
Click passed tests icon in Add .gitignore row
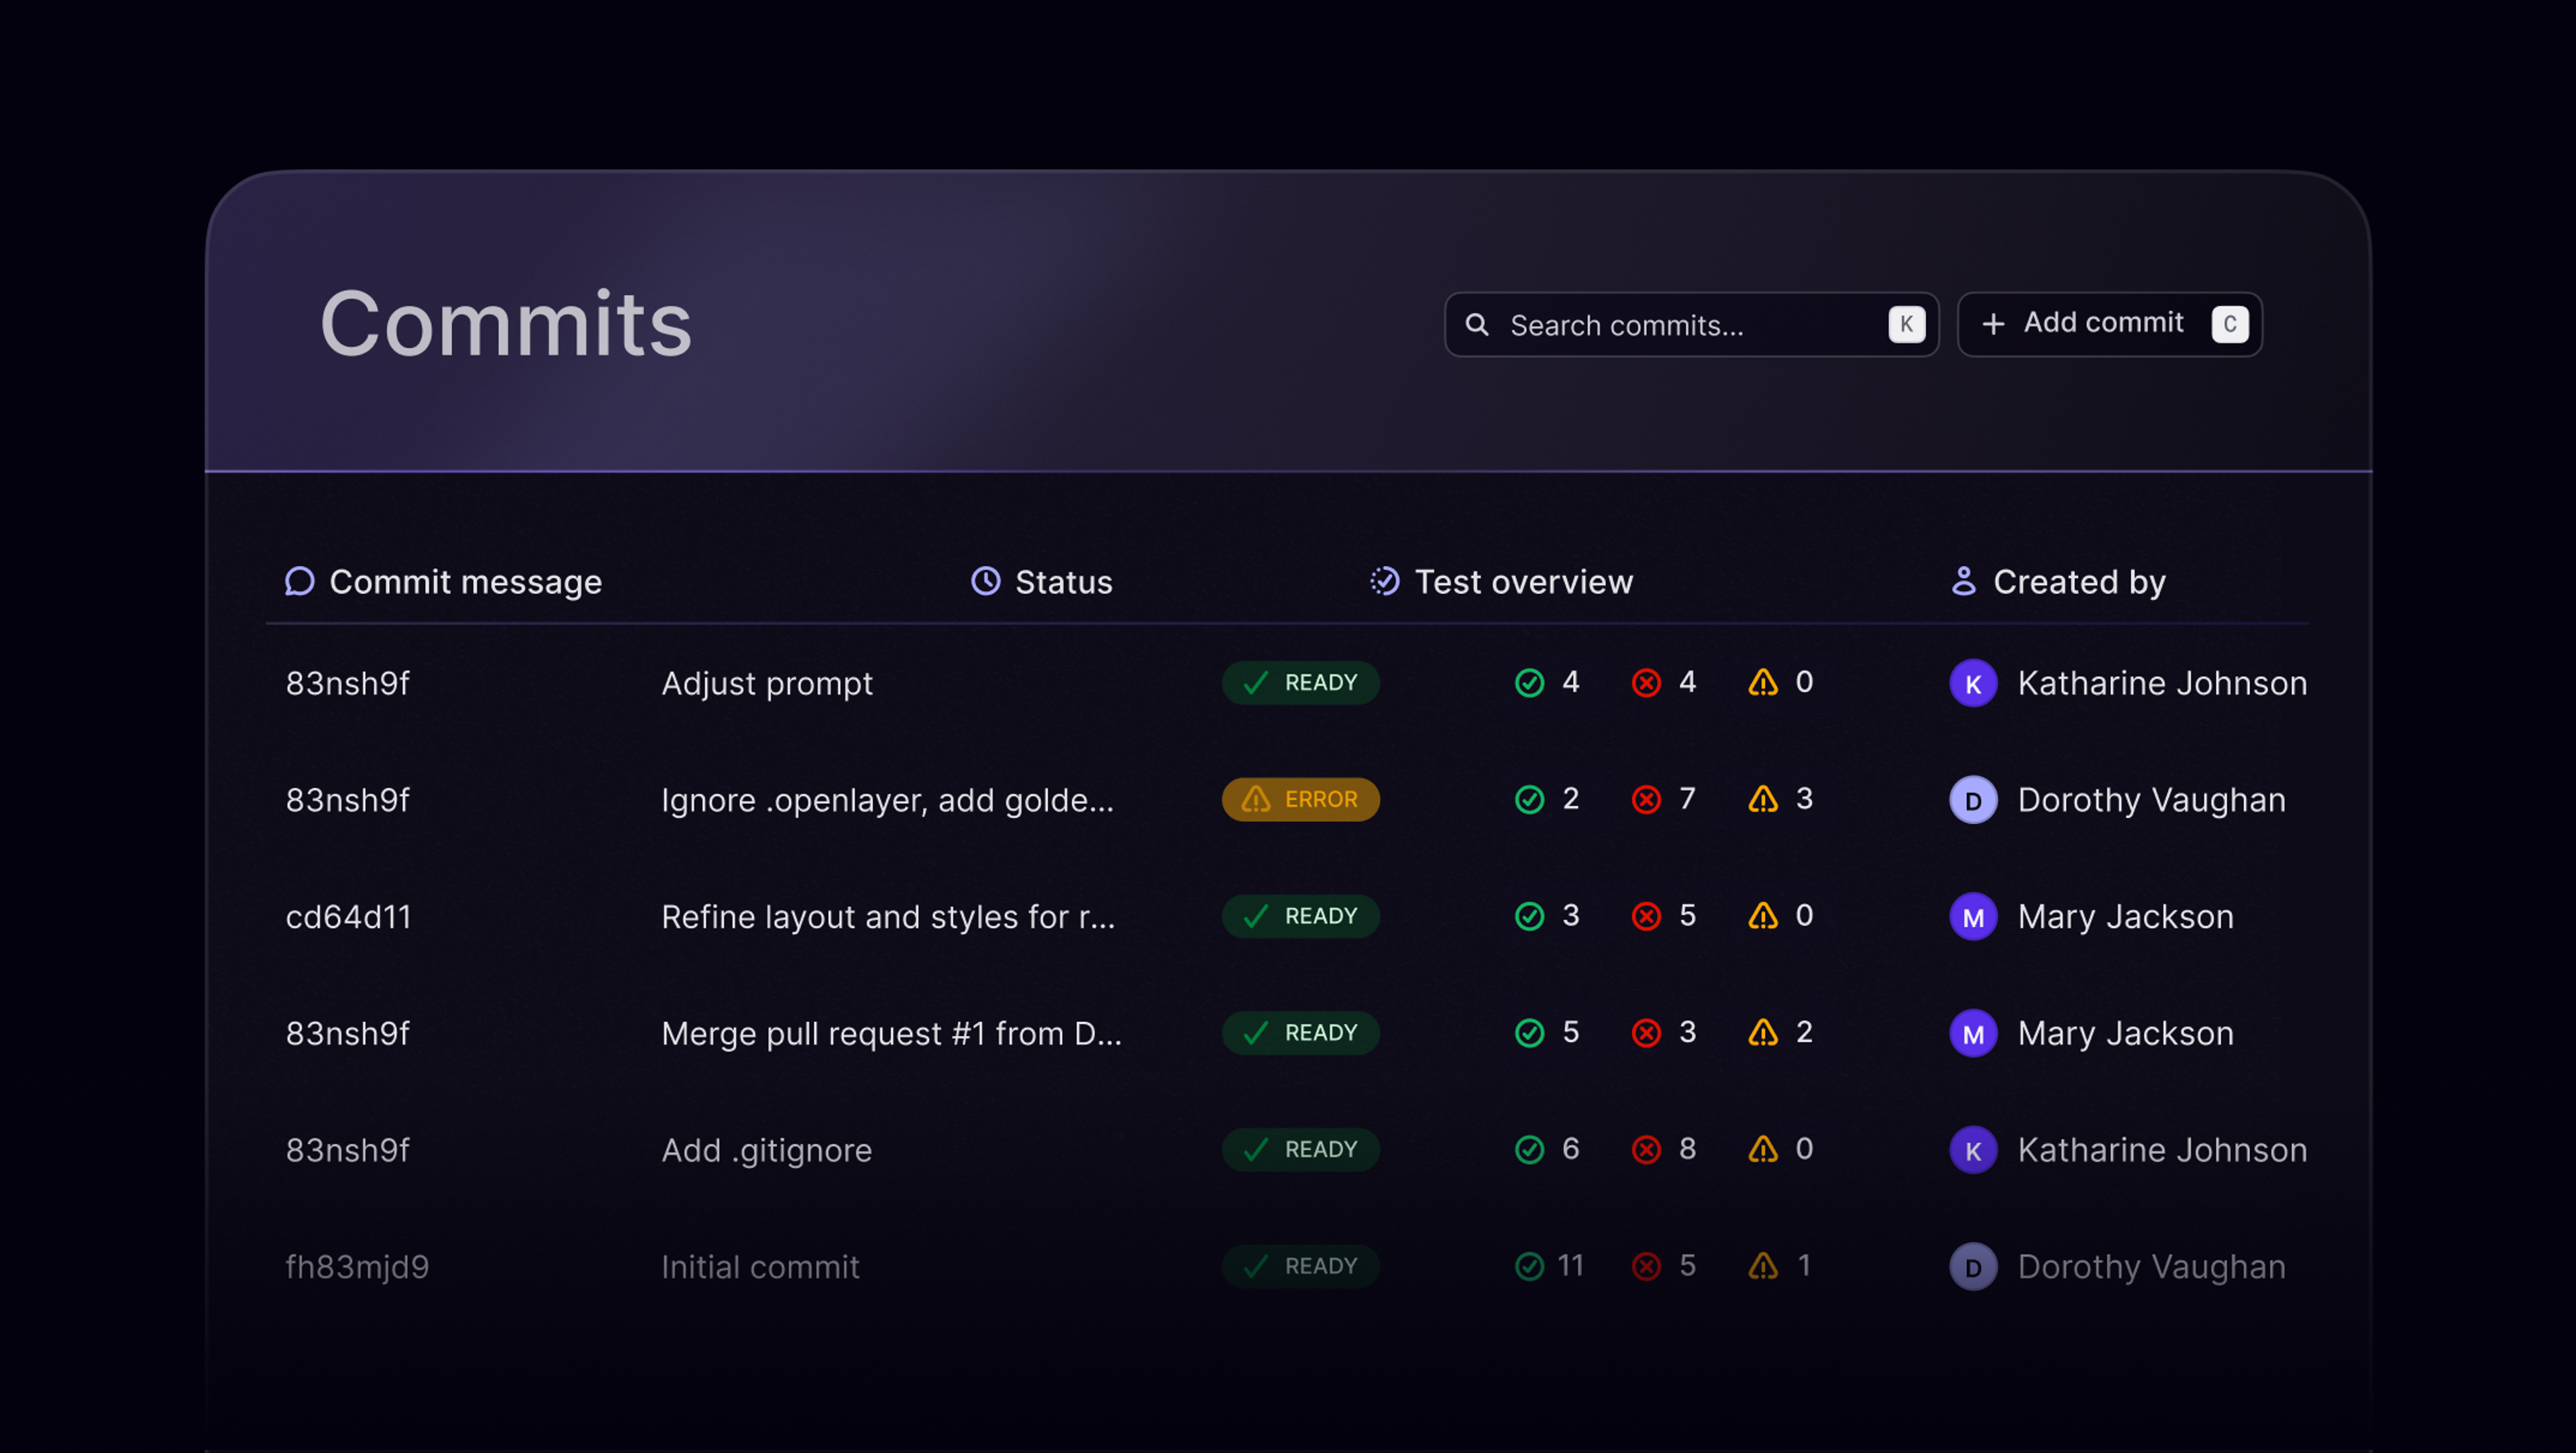pos(1529,1150)
